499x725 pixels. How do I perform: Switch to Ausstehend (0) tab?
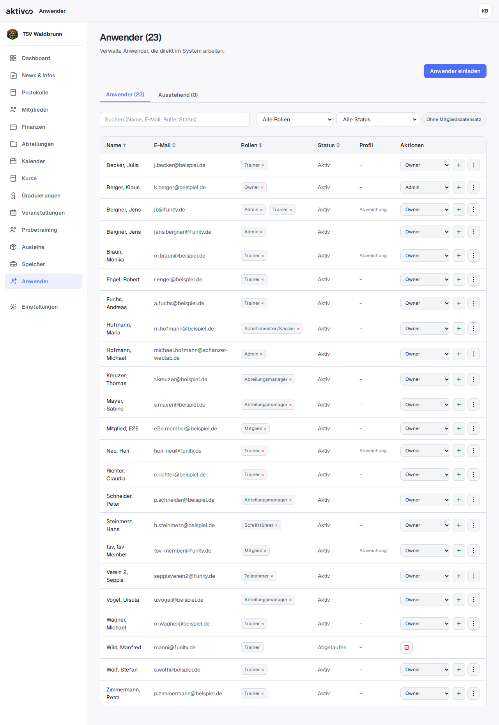point(178,95)
